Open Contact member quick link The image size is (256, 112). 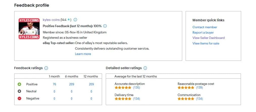click(205, 27)
